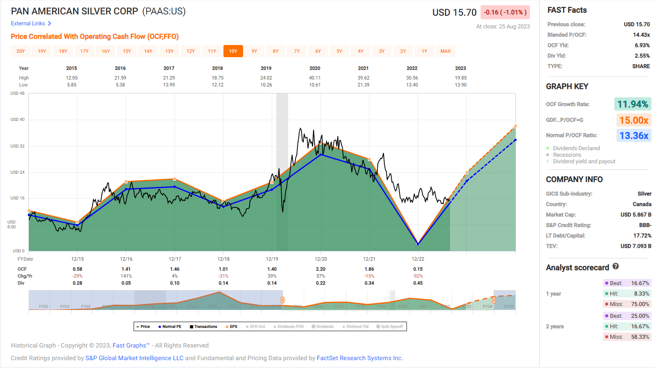Switch to the 17Y range
Screen dimensions: 655x368
tap(84, 51)
